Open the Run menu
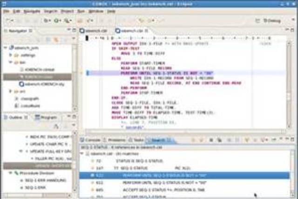Screen dimensions: 298x199 [81, 11]
